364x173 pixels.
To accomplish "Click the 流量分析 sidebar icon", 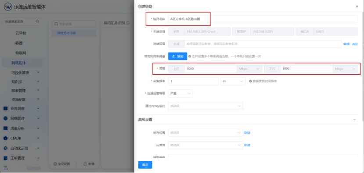I will pyautogui.click(x=6, y=128).
